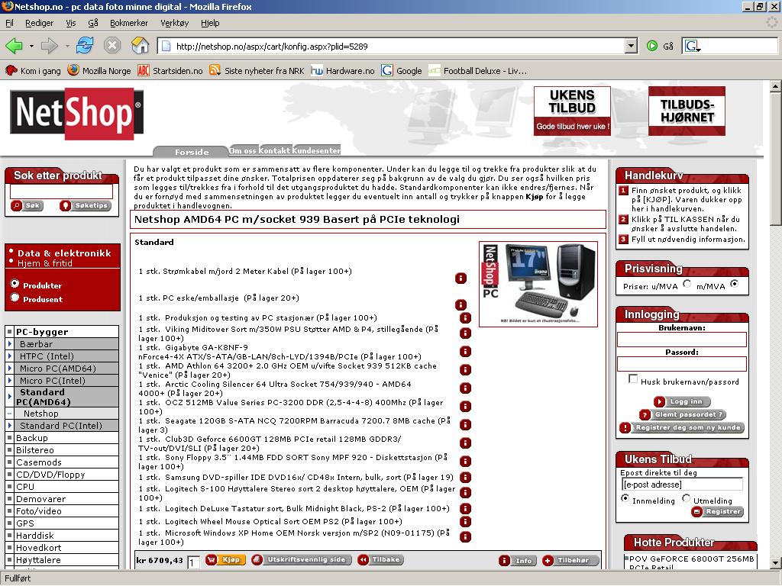Click in the Brukernavn input field

(682, 340)
